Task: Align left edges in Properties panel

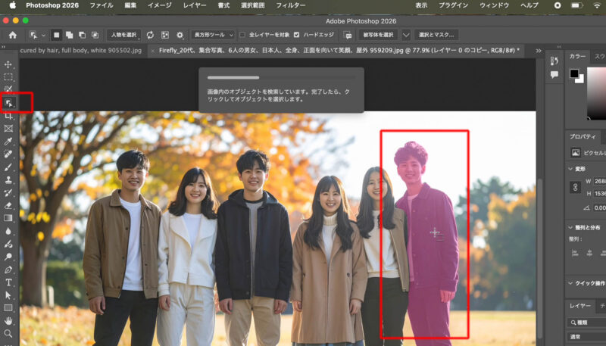Action: (x=575, y=254)
